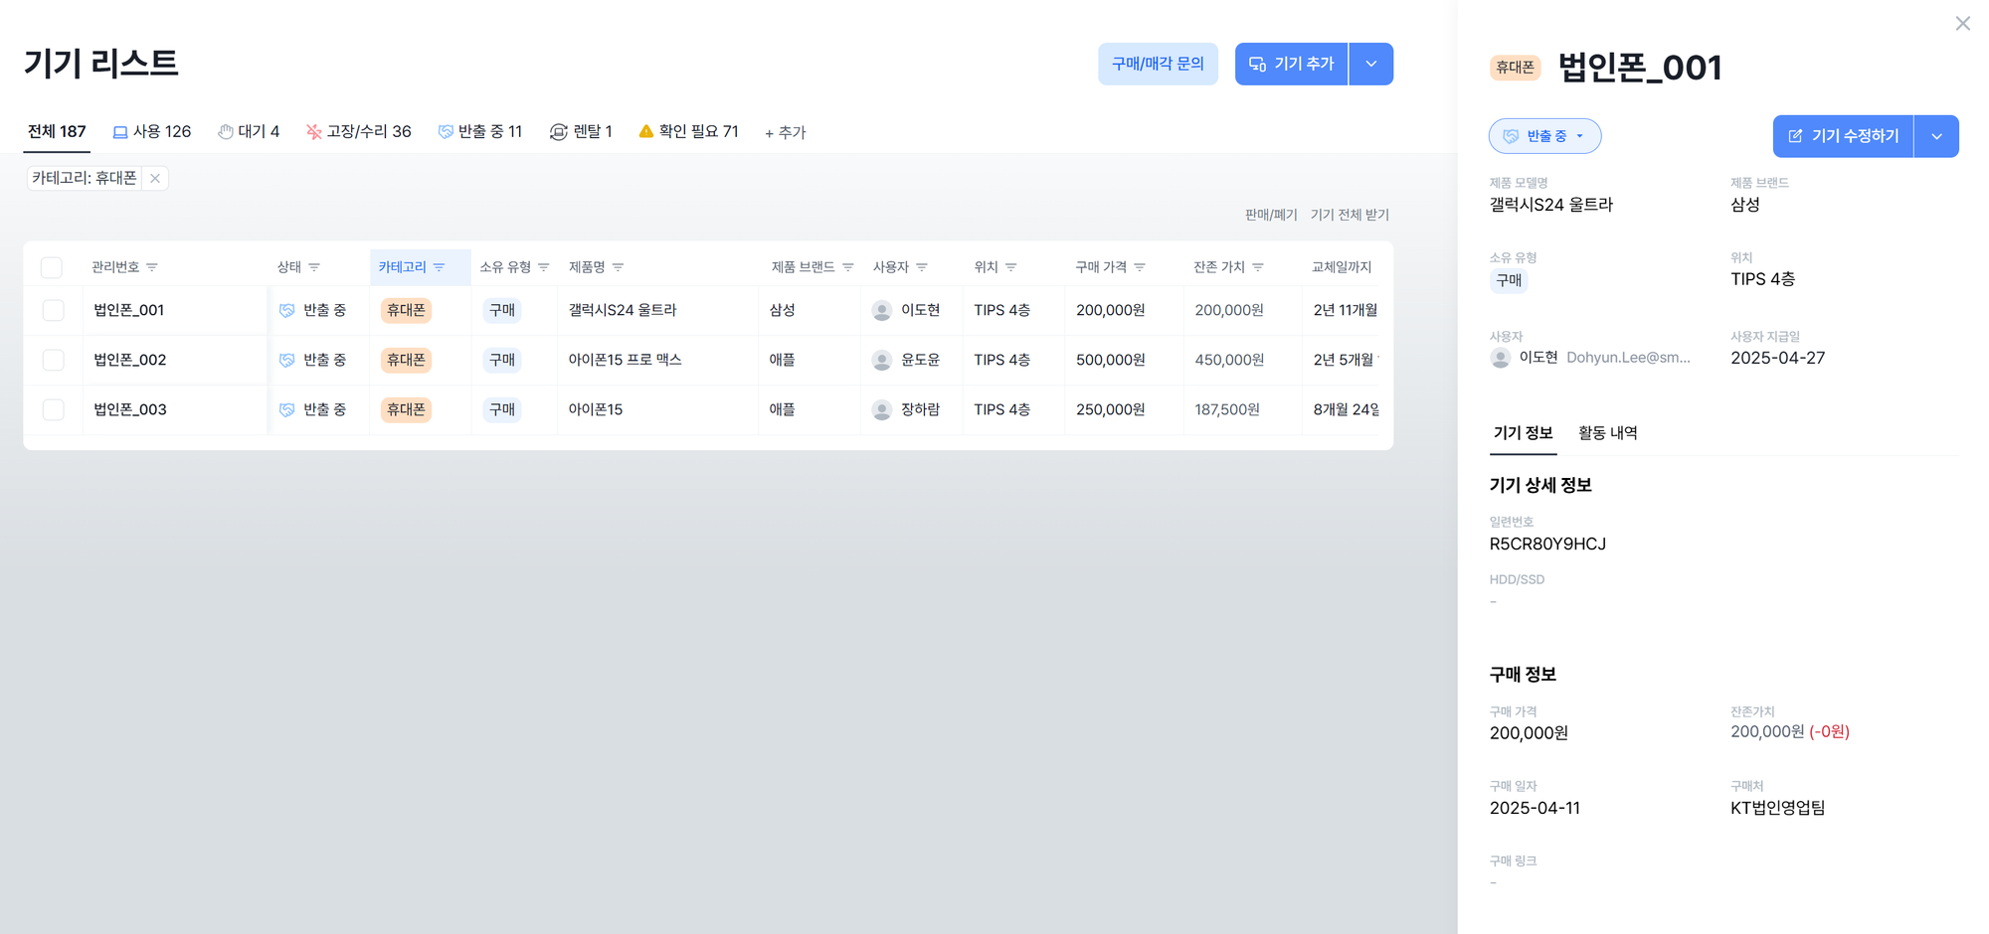
Task: Close the 법인폰_001 detail panel
Action: click(x=1962, y=23)
